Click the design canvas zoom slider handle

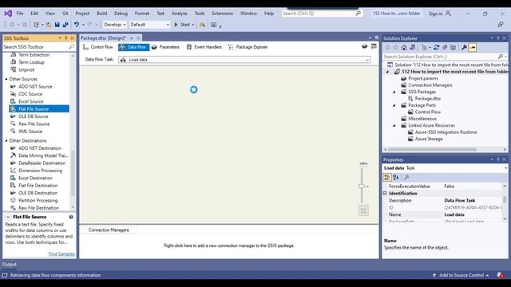coord(362,186)
